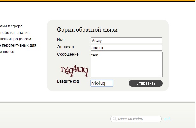Click the Имя label
This screenshot has height=128, width=196.
[61, 40]
